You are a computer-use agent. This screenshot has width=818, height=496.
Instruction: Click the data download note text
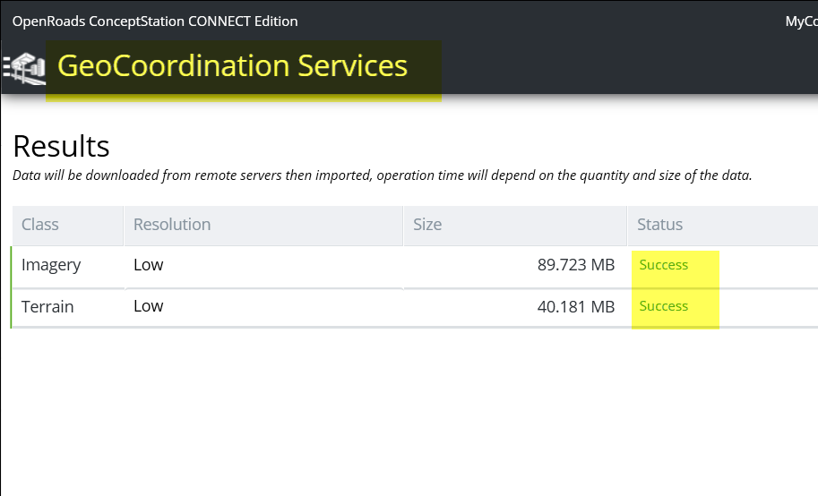click(383, 175)
